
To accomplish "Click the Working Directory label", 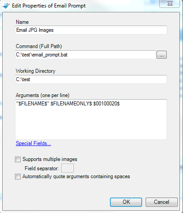I will 36,71.
